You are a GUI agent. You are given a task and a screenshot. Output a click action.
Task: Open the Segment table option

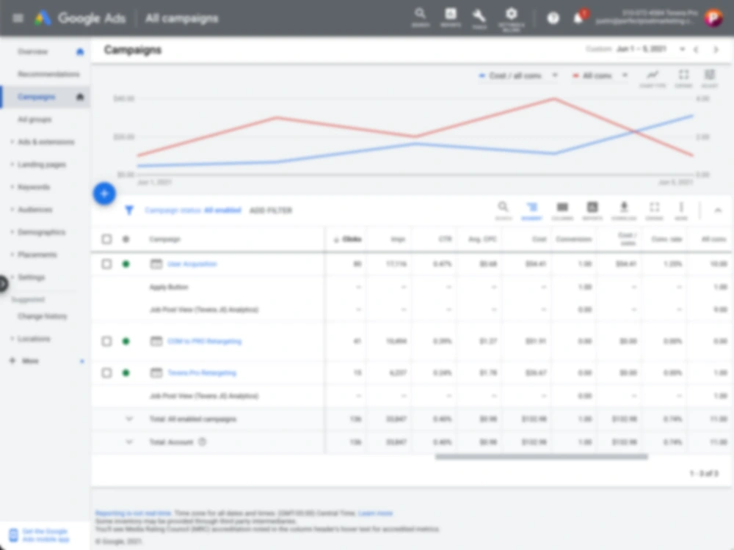click(x=531, y=210)
